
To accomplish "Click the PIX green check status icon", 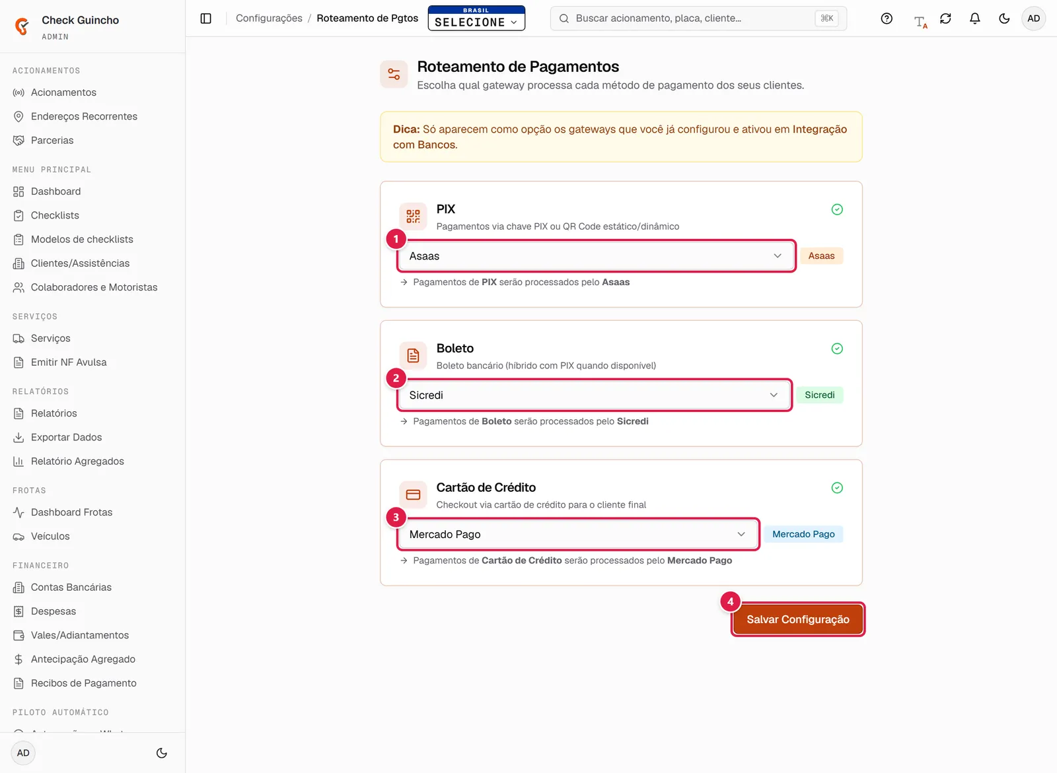I will 837,209.
